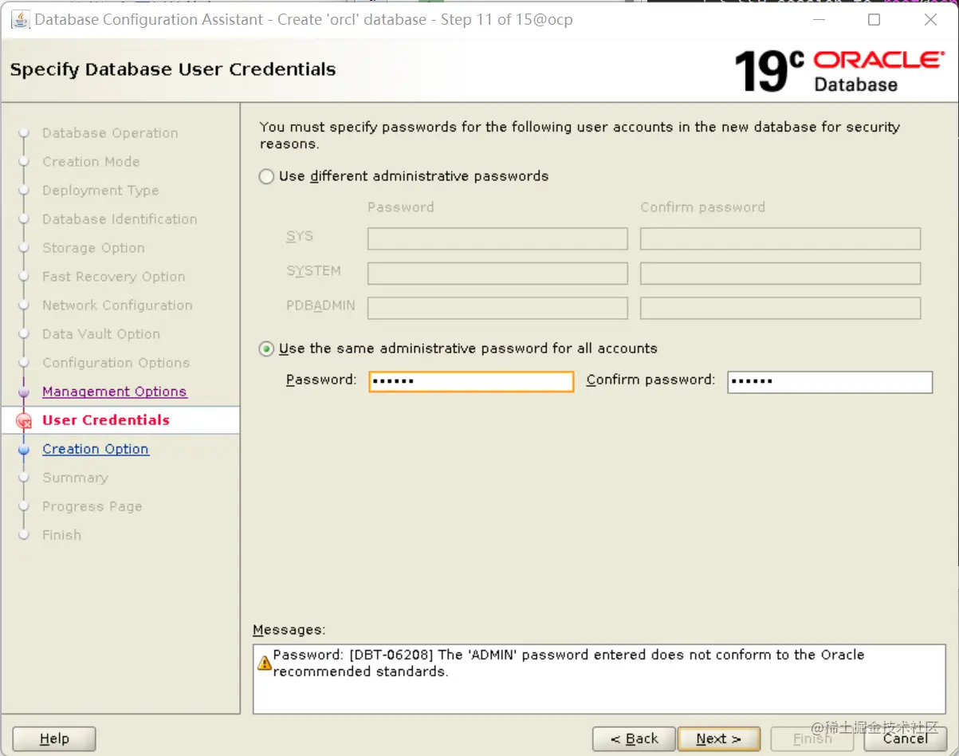The width and height of the screenshot is (959, 756).
Task: Click the Finish step in the step list
Action: coord(61,535)
